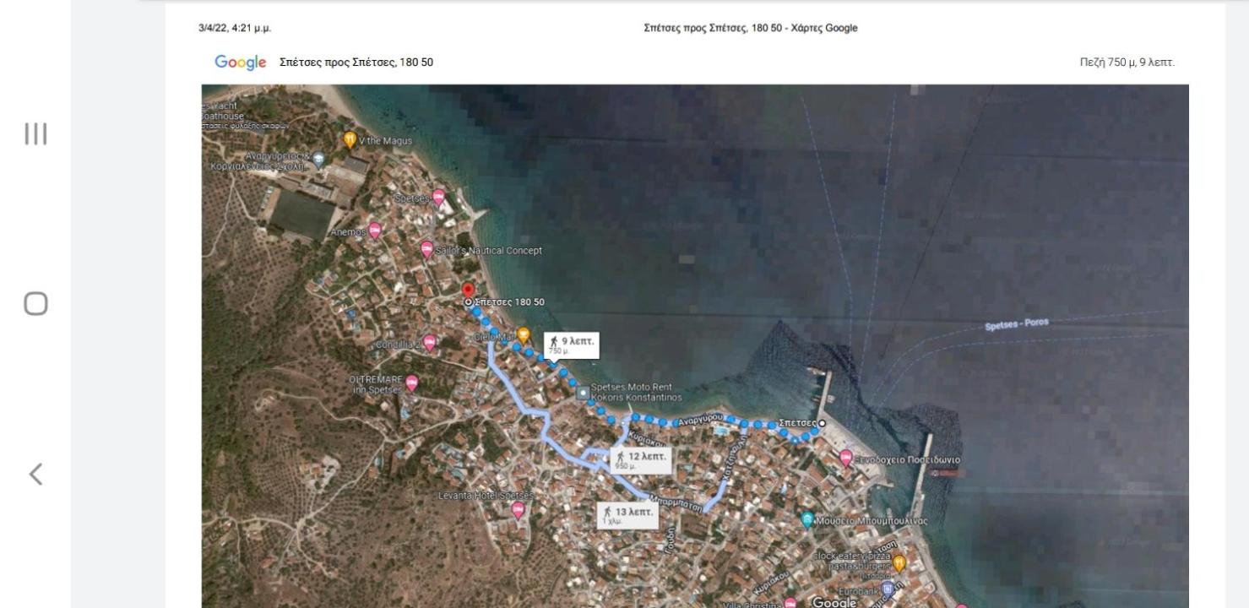The height and width of the screenshot is (608, 1249).
Task: Tap the Android home button icon
Action: pyautogui.click(x=35, y=304)
